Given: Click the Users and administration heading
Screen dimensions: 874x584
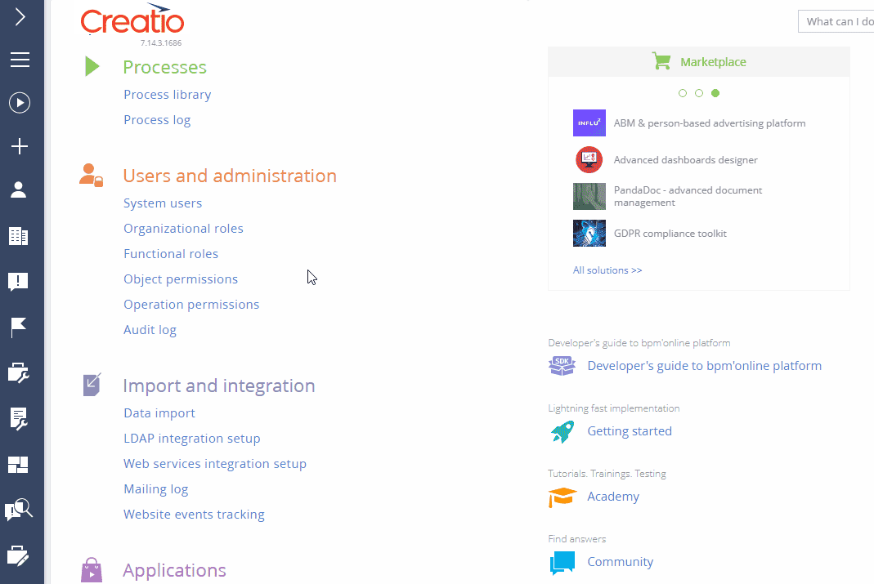Looking at the screenshot, I should tap(230, 176).
